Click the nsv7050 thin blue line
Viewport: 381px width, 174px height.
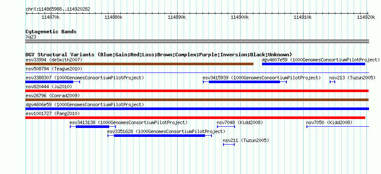coord(338,127)
